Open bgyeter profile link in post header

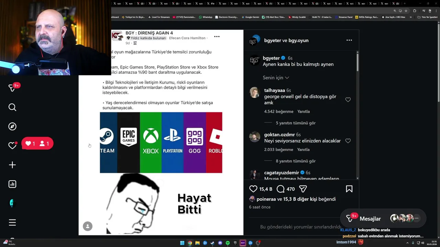[x=272, y=40]
